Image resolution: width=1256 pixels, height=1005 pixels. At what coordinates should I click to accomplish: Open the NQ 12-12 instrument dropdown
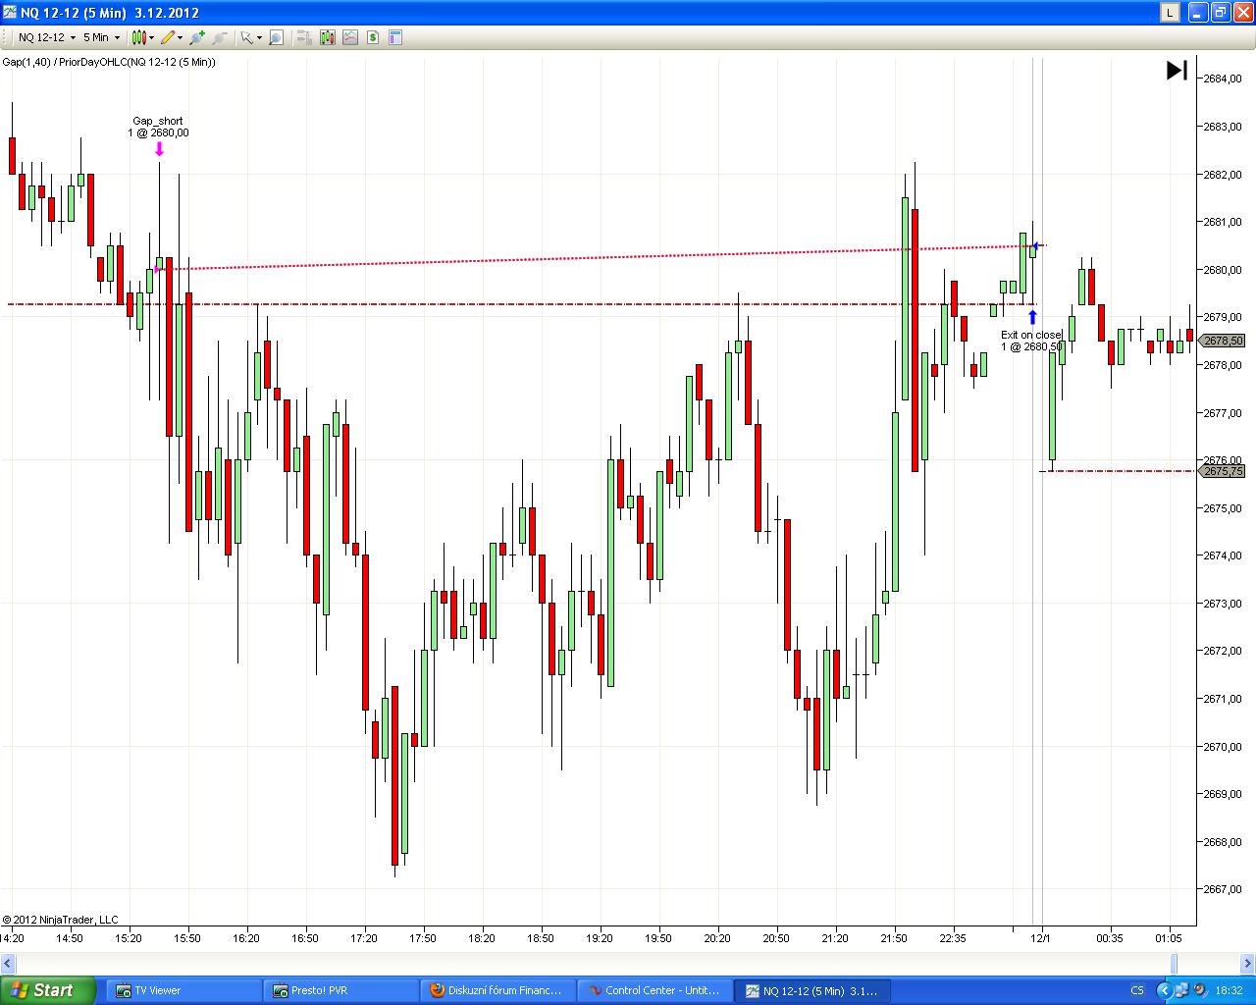point(47,37)
